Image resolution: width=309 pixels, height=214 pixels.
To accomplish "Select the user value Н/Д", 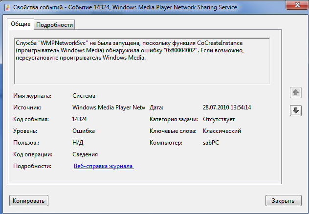I will pos(78,143).
